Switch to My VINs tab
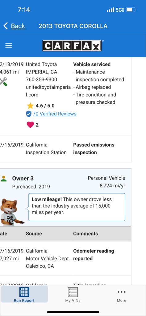The height and width of the screenshot is (316, 146). click(x=73, y=294)
